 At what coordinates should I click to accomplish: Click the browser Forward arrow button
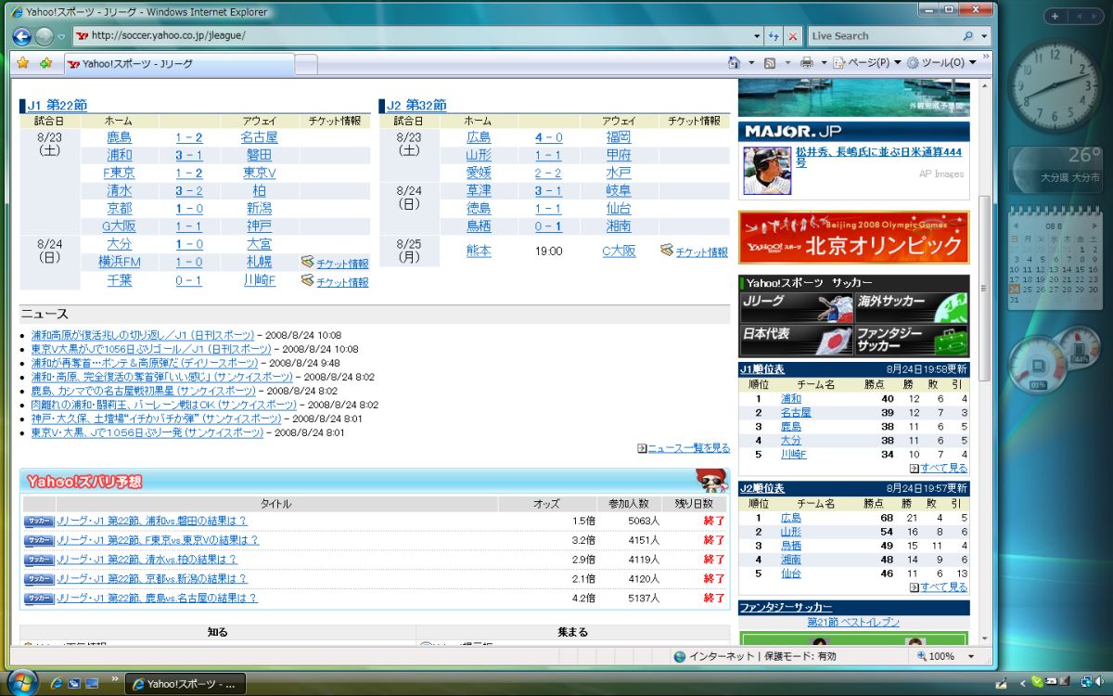tap(44, 36)
